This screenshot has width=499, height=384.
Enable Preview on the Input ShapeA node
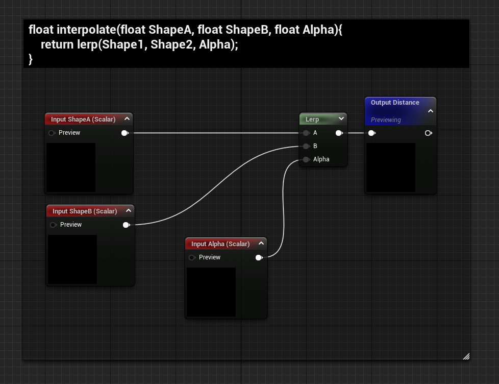[x=52, y=133]
